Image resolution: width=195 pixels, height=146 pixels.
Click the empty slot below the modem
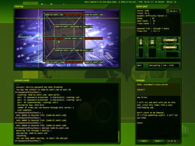click(x=172, y=55)
